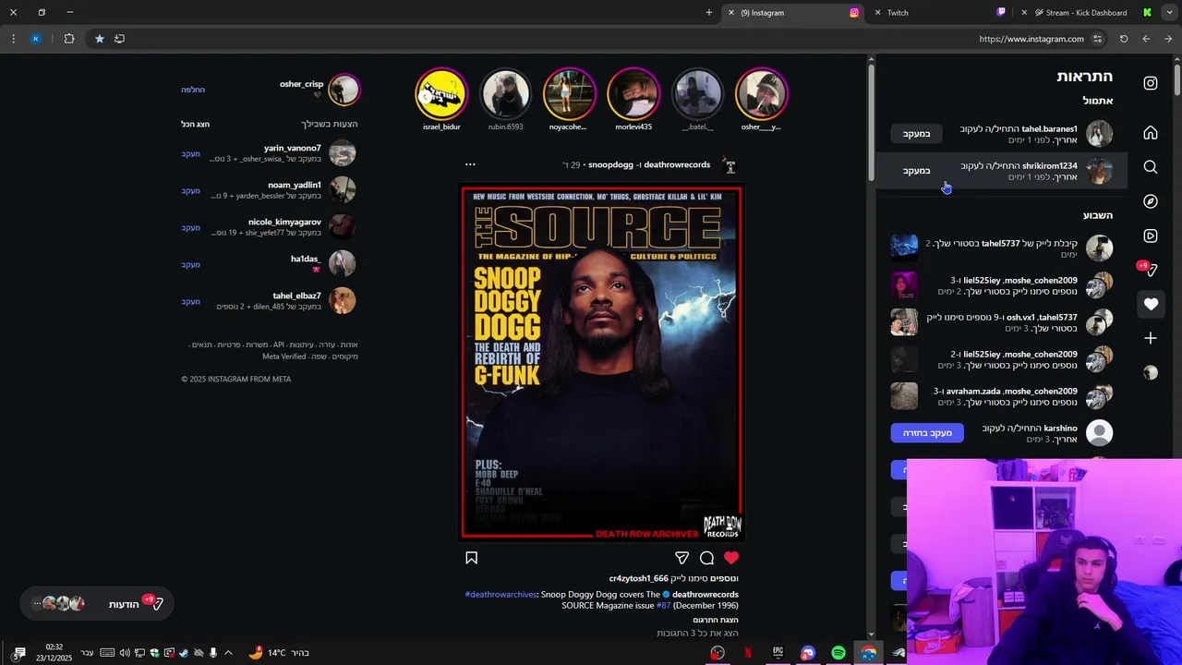
Task: Close the Twitch tab
Action: (876, 13)
